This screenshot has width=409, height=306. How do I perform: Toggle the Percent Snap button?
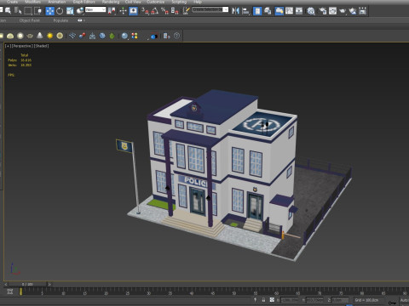coord(164,11)
